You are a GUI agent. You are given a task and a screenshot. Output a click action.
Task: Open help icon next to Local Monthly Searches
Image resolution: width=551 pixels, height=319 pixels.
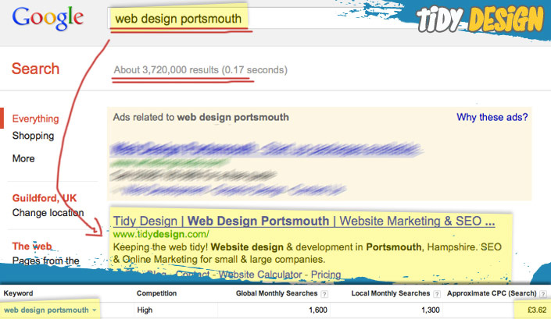click(x=437, y=294)
